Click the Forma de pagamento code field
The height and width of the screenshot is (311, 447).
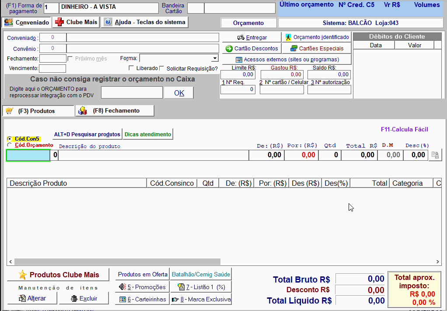click(51, 8)
